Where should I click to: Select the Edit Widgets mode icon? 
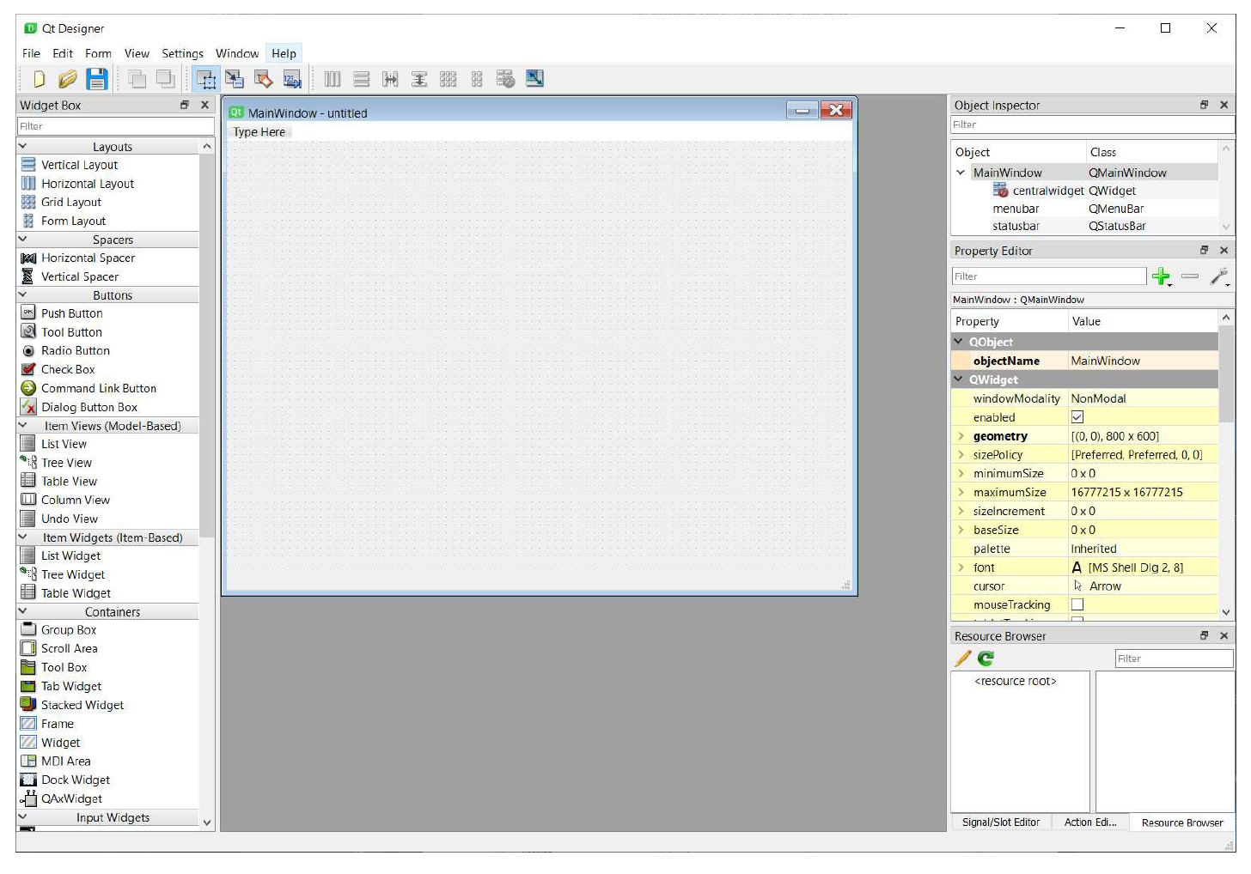tap(206, 79)
